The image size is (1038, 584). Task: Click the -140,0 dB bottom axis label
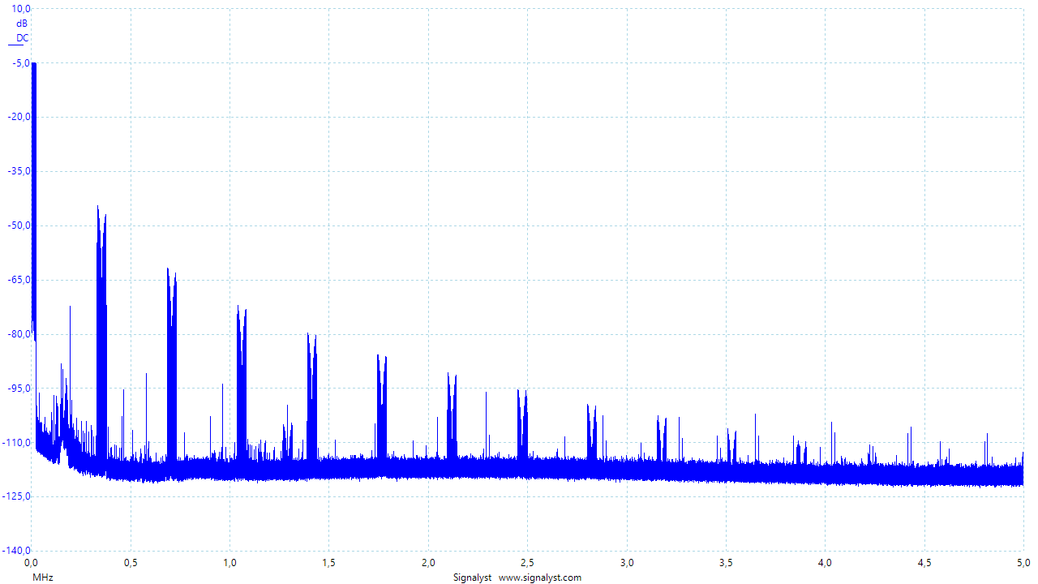(x=15, y=551)
